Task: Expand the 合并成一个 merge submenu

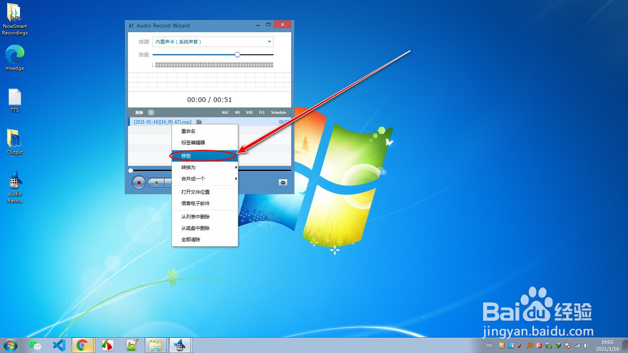Action: [205, 178]
